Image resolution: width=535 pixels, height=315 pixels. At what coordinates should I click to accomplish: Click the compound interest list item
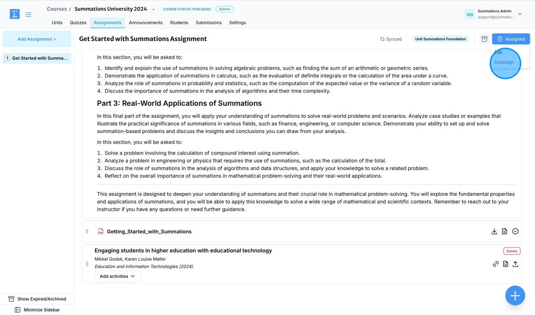tap(202, 153)
